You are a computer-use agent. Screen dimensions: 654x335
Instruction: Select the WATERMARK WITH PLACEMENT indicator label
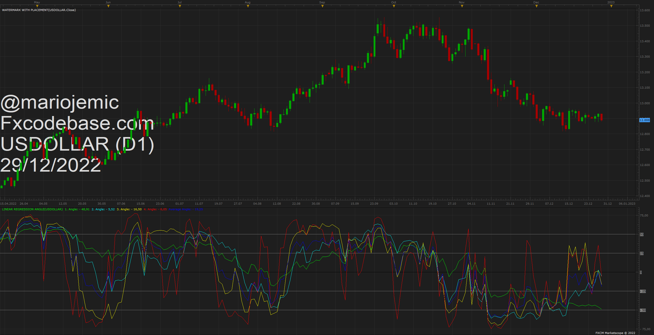click(39, 10)
